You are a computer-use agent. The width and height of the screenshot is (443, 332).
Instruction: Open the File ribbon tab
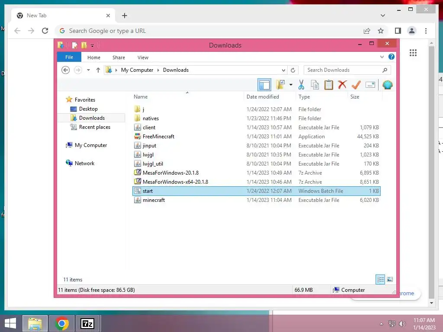pos(69,57)
